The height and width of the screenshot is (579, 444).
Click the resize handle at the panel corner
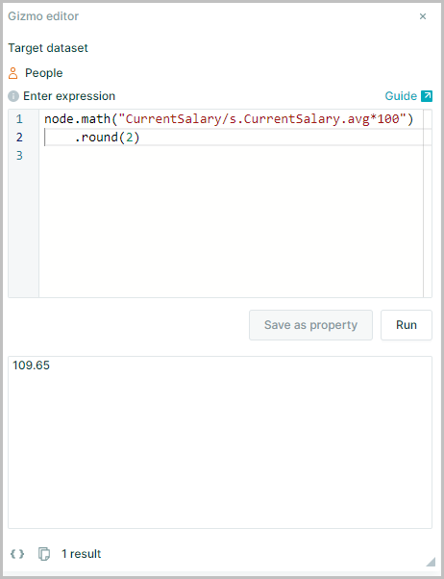(431, 562)
